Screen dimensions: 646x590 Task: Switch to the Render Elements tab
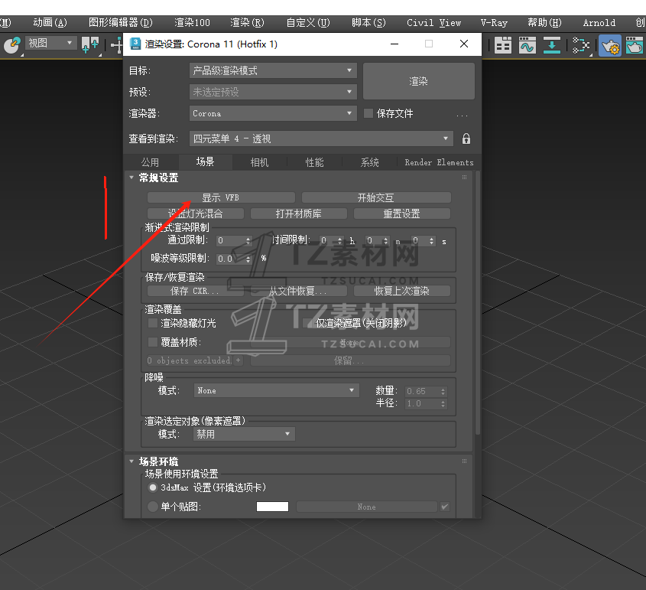click(x=439, y=162)
